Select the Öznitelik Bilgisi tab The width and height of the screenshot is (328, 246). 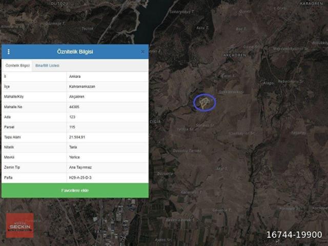17,66
